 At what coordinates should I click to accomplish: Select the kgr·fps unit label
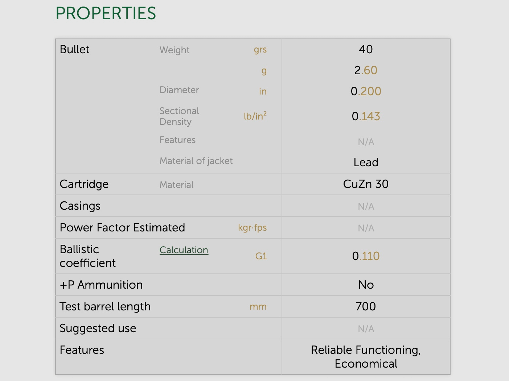tap(252, 228)
